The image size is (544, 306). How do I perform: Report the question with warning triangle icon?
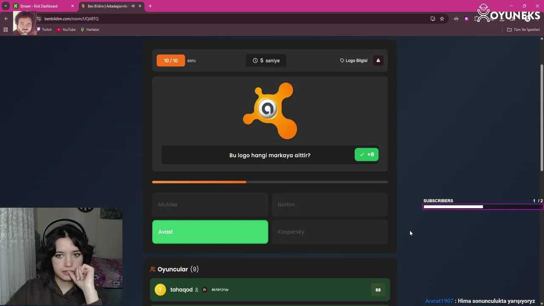coord(378,60)
